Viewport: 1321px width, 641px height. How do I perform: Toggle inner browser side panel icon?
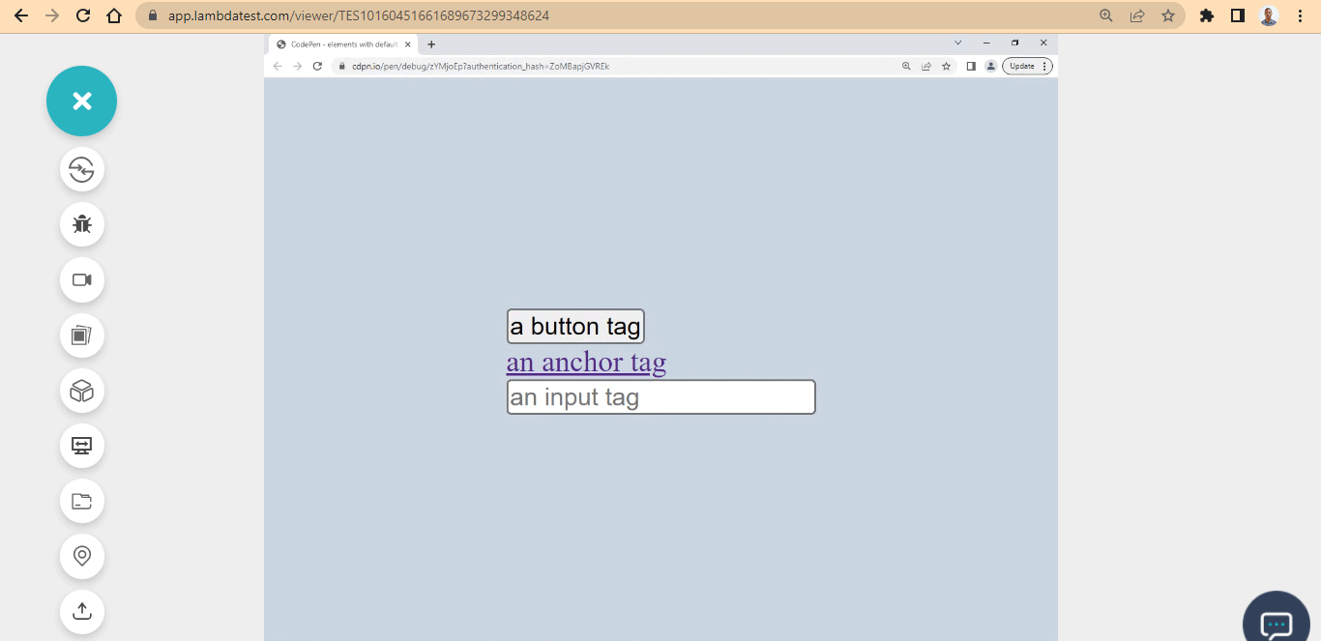pyautogui.click(x=971, y=66)
